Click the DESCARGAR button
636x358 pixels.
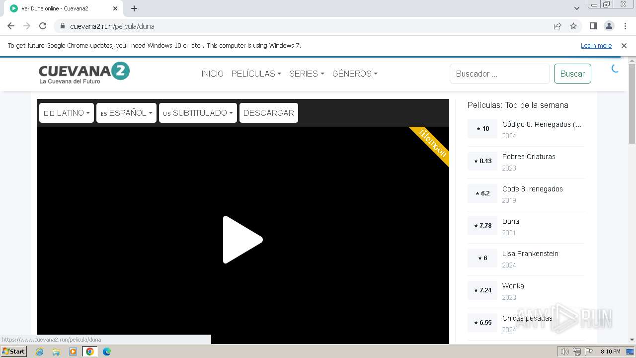[x=268, y=113]
